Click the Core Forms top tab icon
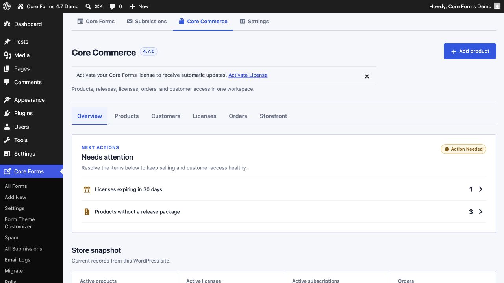This screenshot has height=283, width=504. point(80,22)
